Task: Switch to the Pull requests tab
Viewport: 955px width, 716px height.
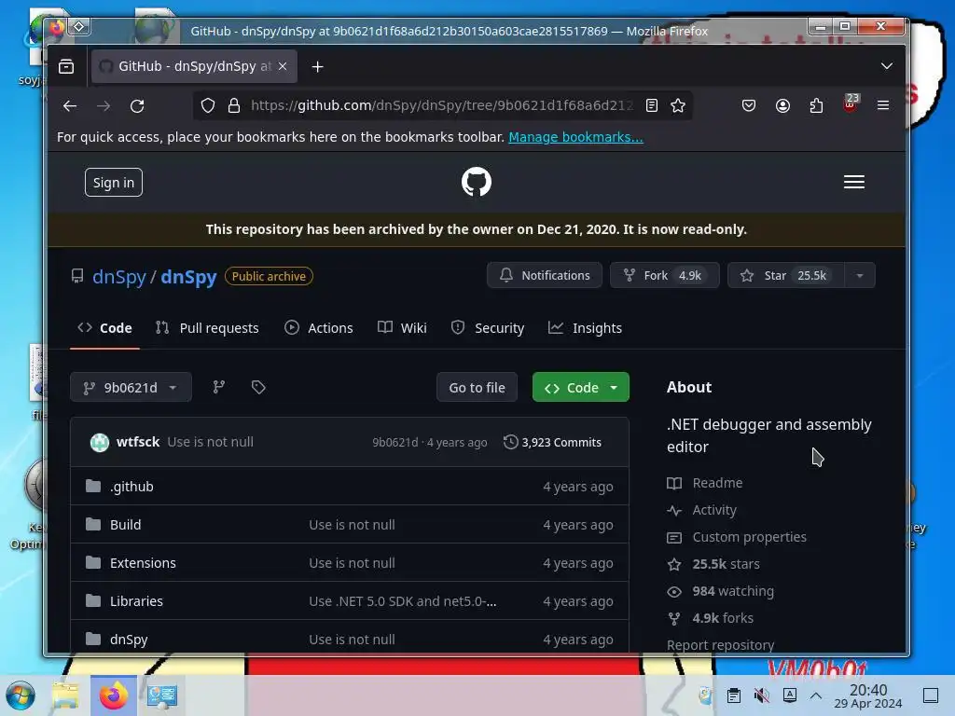Action: tap(207, 328)
